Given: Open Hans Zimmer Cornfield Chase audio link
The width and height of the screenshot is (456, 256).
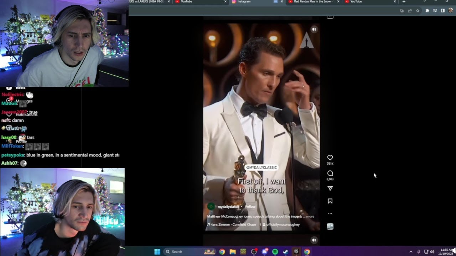Looking at the screenshot, I should (232, 225).
